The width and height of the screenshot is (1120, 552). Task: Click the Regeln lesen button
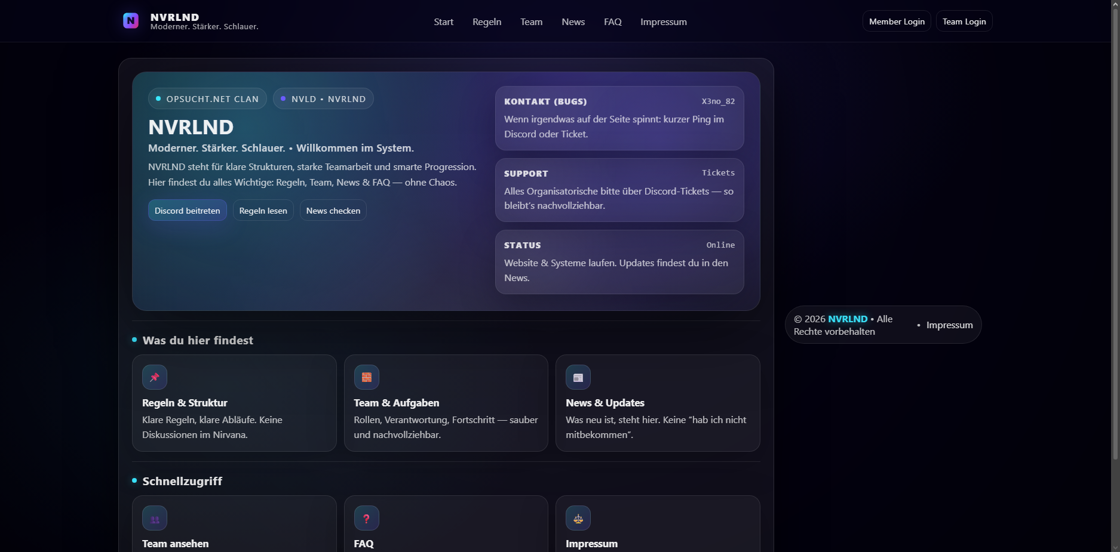[x=263, y=211]
